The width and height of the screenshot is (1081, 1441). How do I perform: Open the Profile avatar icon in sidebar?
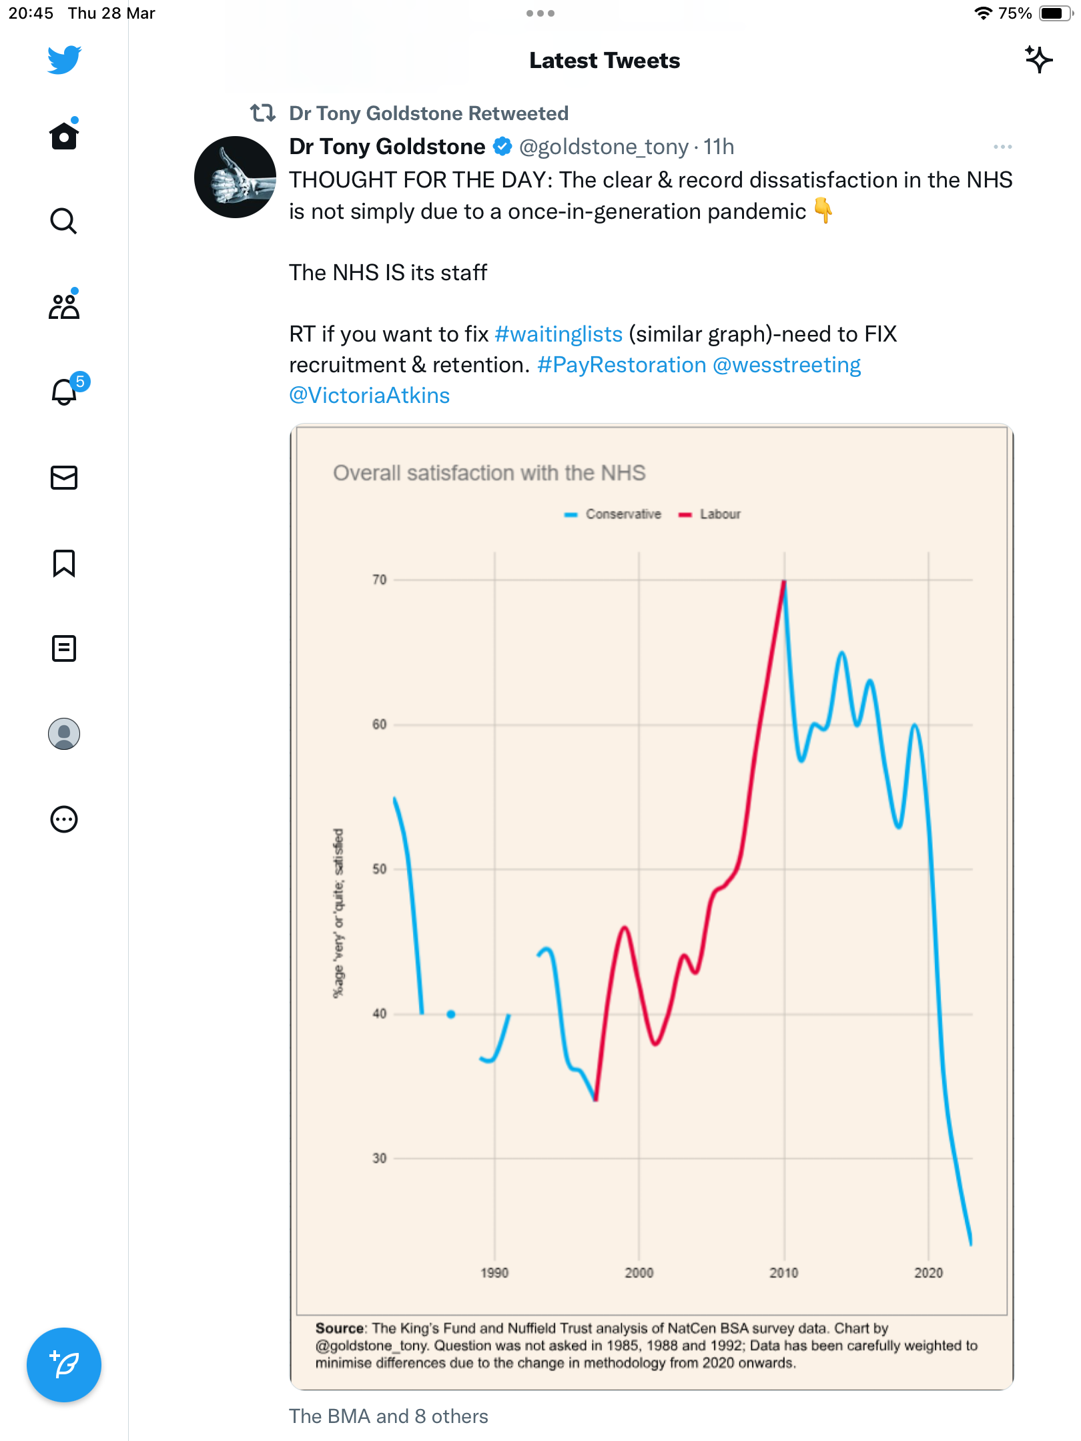(x=64, y=734)
